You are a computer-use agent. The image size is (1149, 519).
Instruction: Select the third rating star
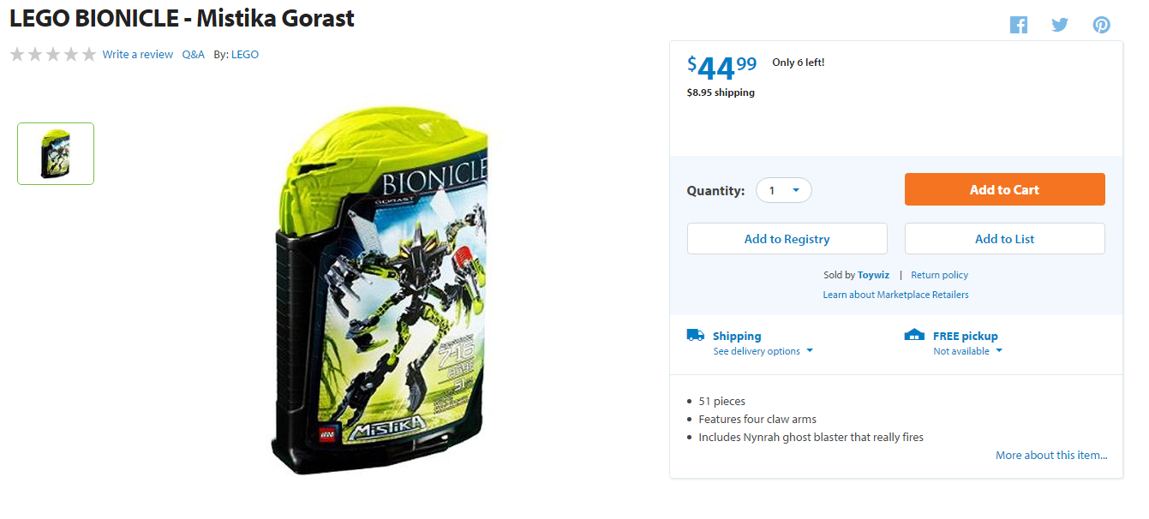coord(53,55)
